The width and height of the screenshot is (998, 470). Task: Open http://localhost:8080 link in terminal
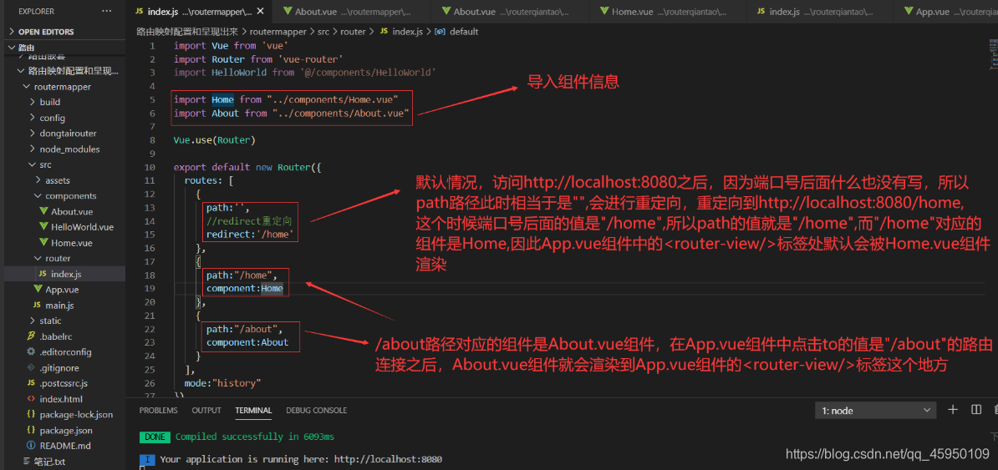(x=388, y=459)
